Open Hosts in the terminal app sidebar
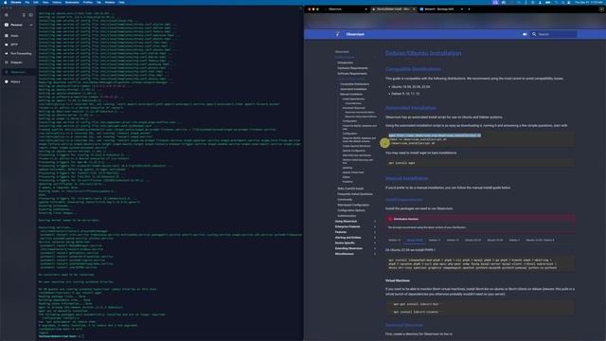This screenshot has width=606, height=341. (x=14, y=36)
